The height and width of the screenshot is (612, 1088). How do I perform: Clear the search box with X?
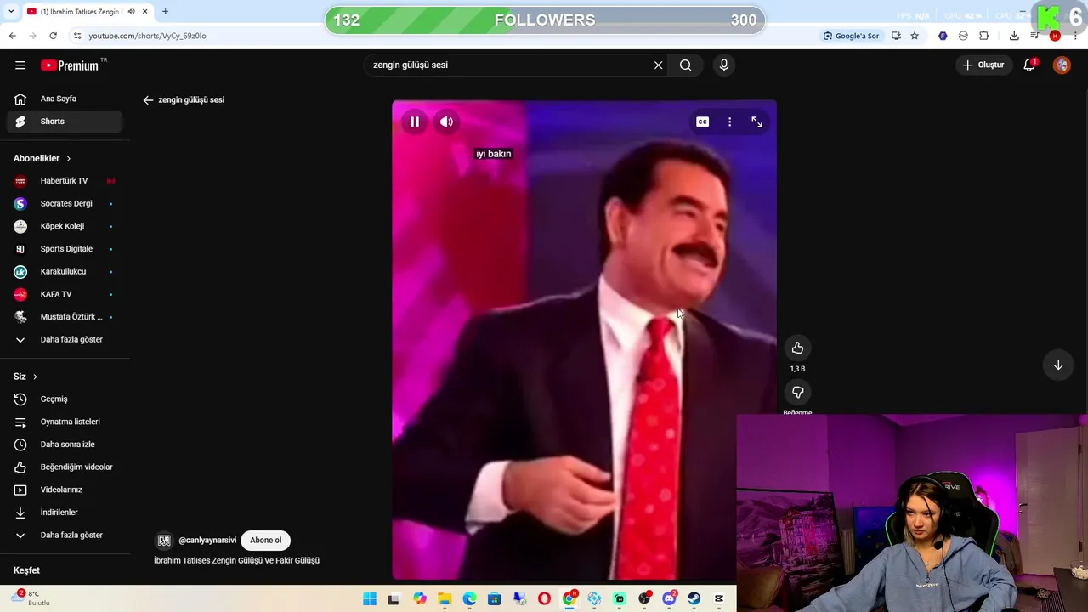(658, 65)
